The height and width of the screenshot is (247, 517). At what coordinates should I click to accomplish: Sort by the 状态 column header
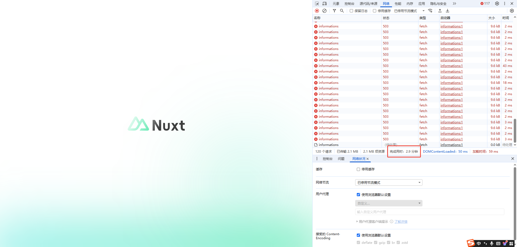point(399,18)
